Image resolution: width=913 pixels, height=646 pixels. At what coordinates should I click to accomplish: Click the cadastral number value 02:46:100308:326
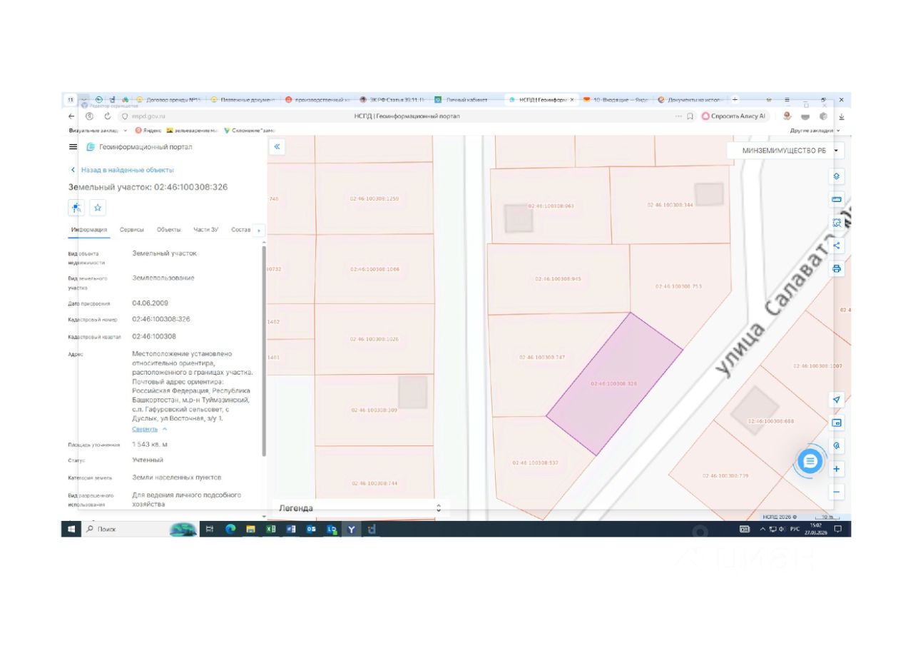pos(161,319)
